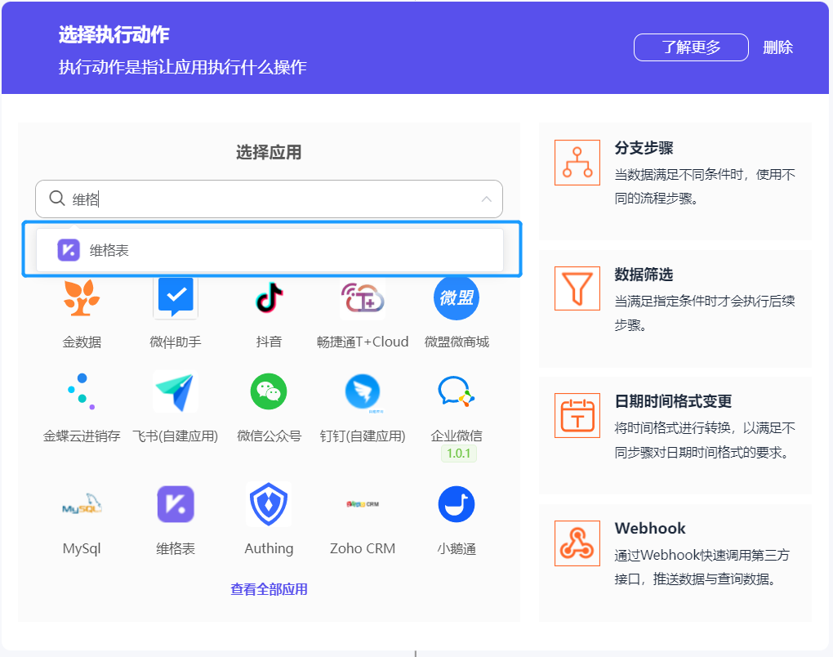Select 维格表 from the search dropdown results

coord(269,250)
